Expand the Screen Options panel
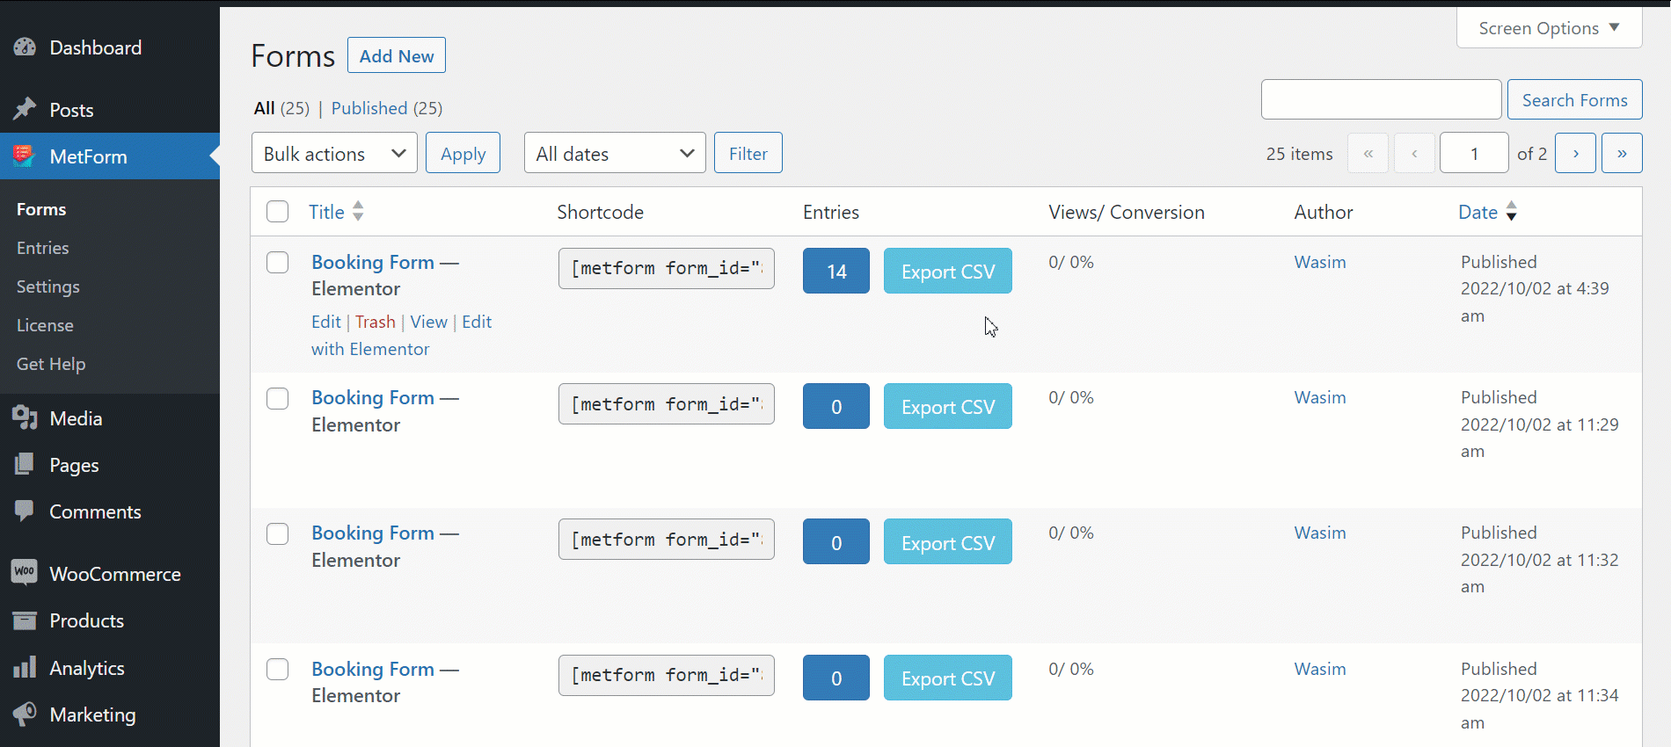 [1549, 28]
